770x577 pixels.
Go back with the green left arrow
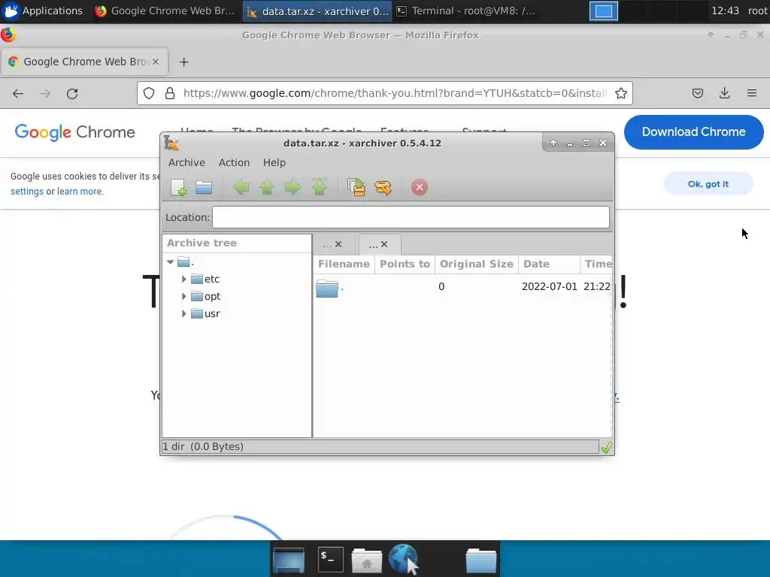click(x=241, y=187)
